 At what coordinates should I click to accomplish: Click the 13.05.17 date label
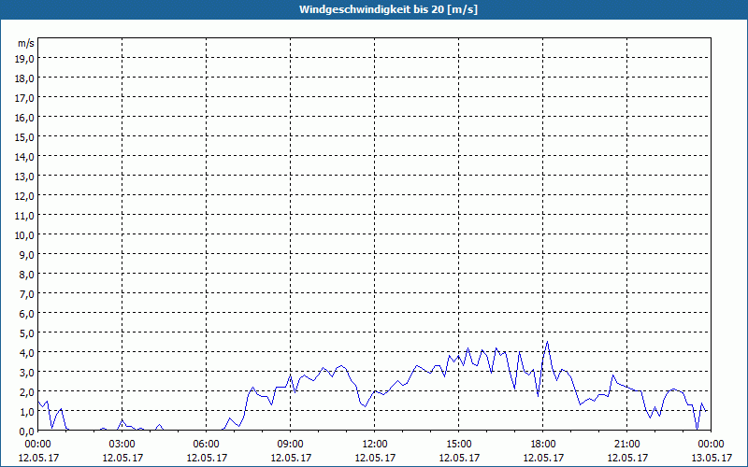tap(712, 458)
